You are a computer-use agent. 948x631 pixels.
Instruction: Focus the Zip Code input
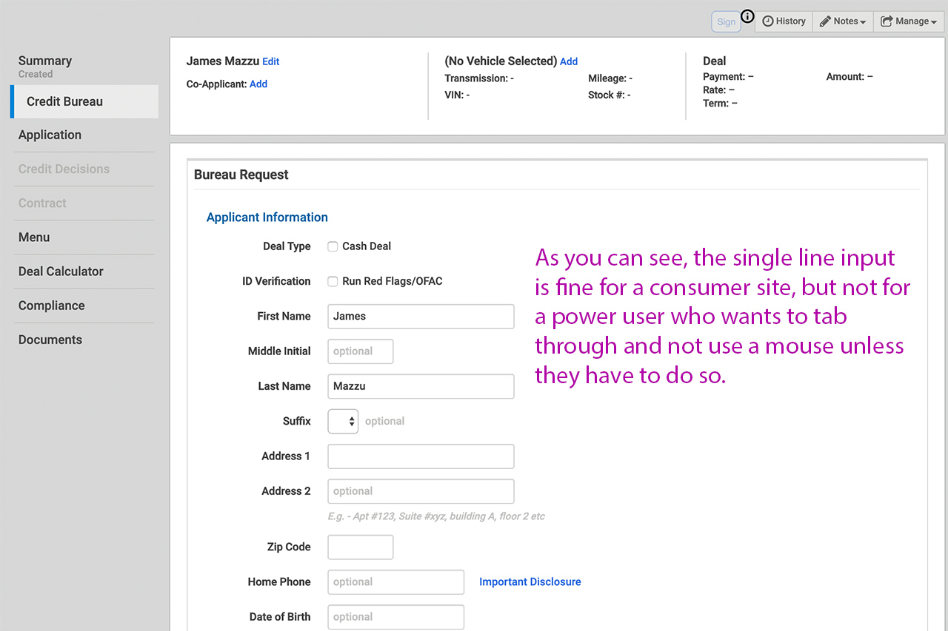[x=360, y=547]
